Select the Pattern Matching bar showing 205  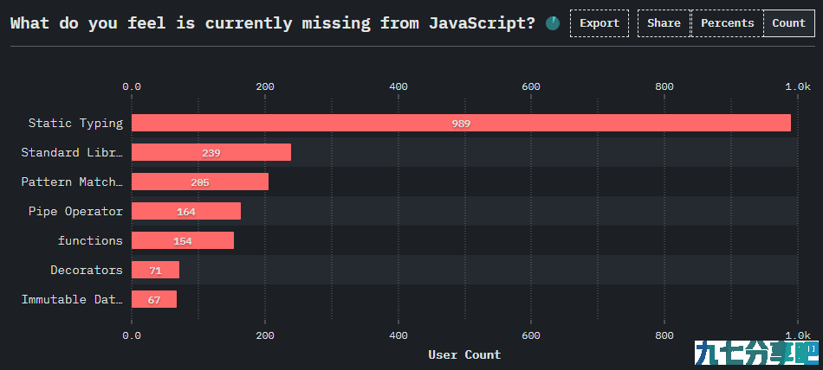coord(200,182)
